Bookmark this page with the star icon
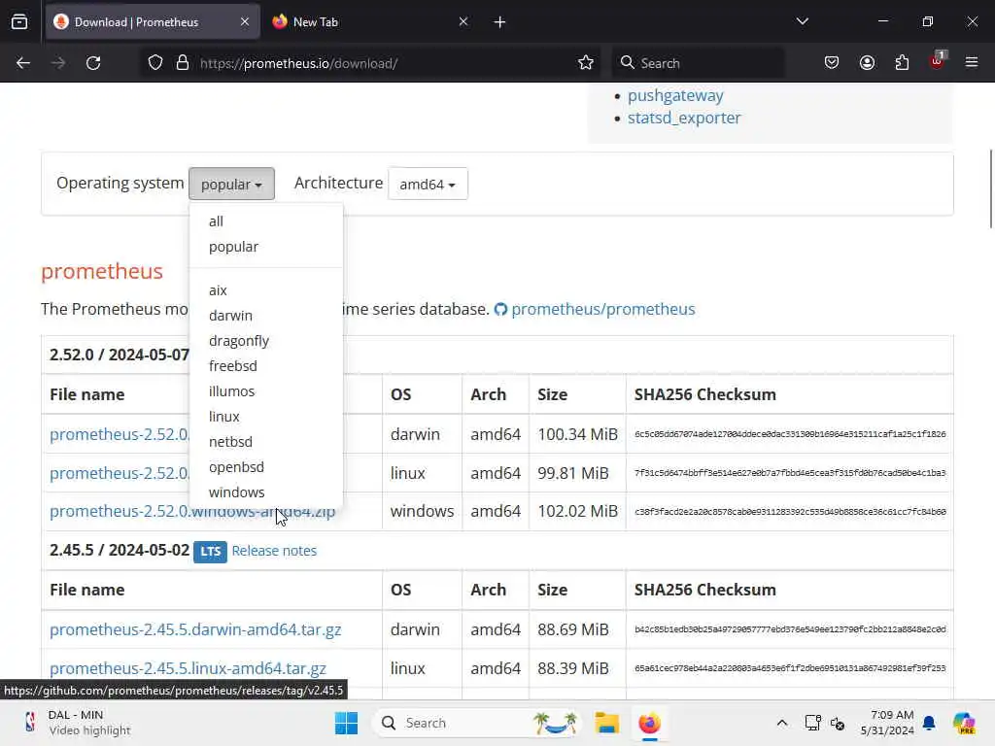 click(586, 63)
